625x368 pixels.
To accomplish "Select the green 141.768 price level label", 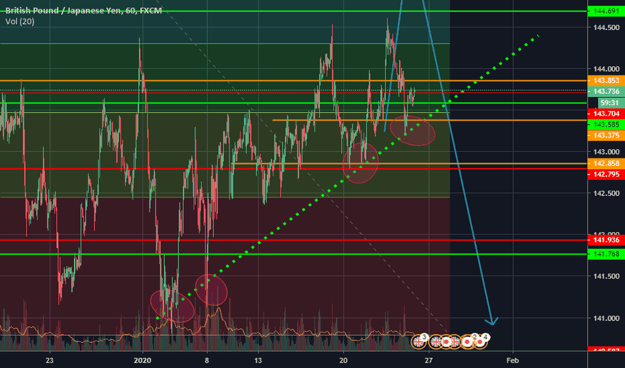I will point(606,254).
